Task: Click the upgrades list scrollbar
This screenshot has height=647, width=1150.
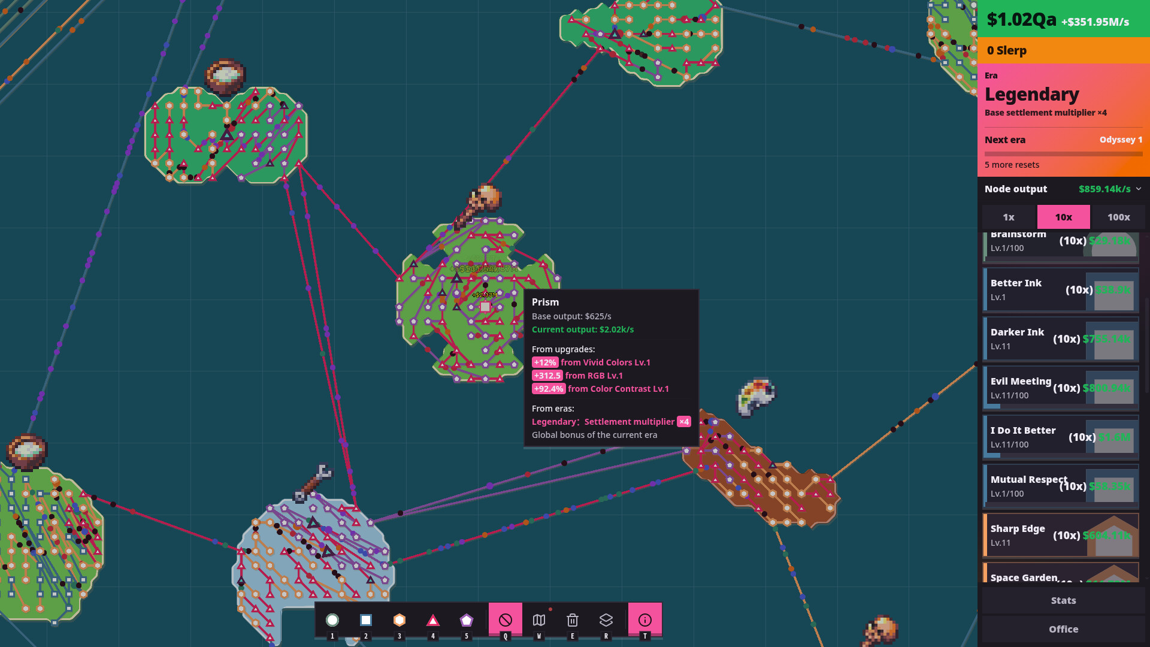Action: 1146,344
